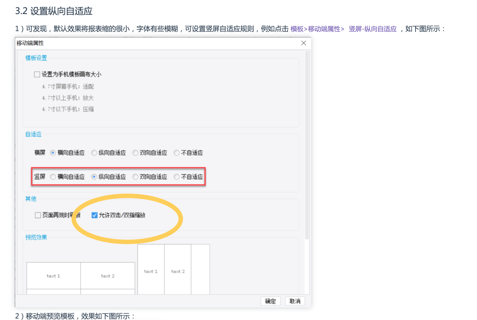The image size is (477, 320).
Task: Click the landscape preview text 2 cell
Action: coord(108,276)
